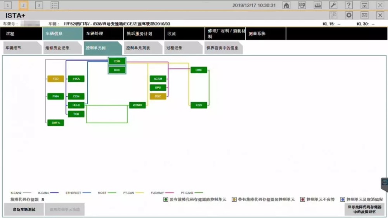The width and height of the screenshot is (388, 218).
Task: Click the greyed-out 调用控制单元功能 button
Action: coord(64,209)
